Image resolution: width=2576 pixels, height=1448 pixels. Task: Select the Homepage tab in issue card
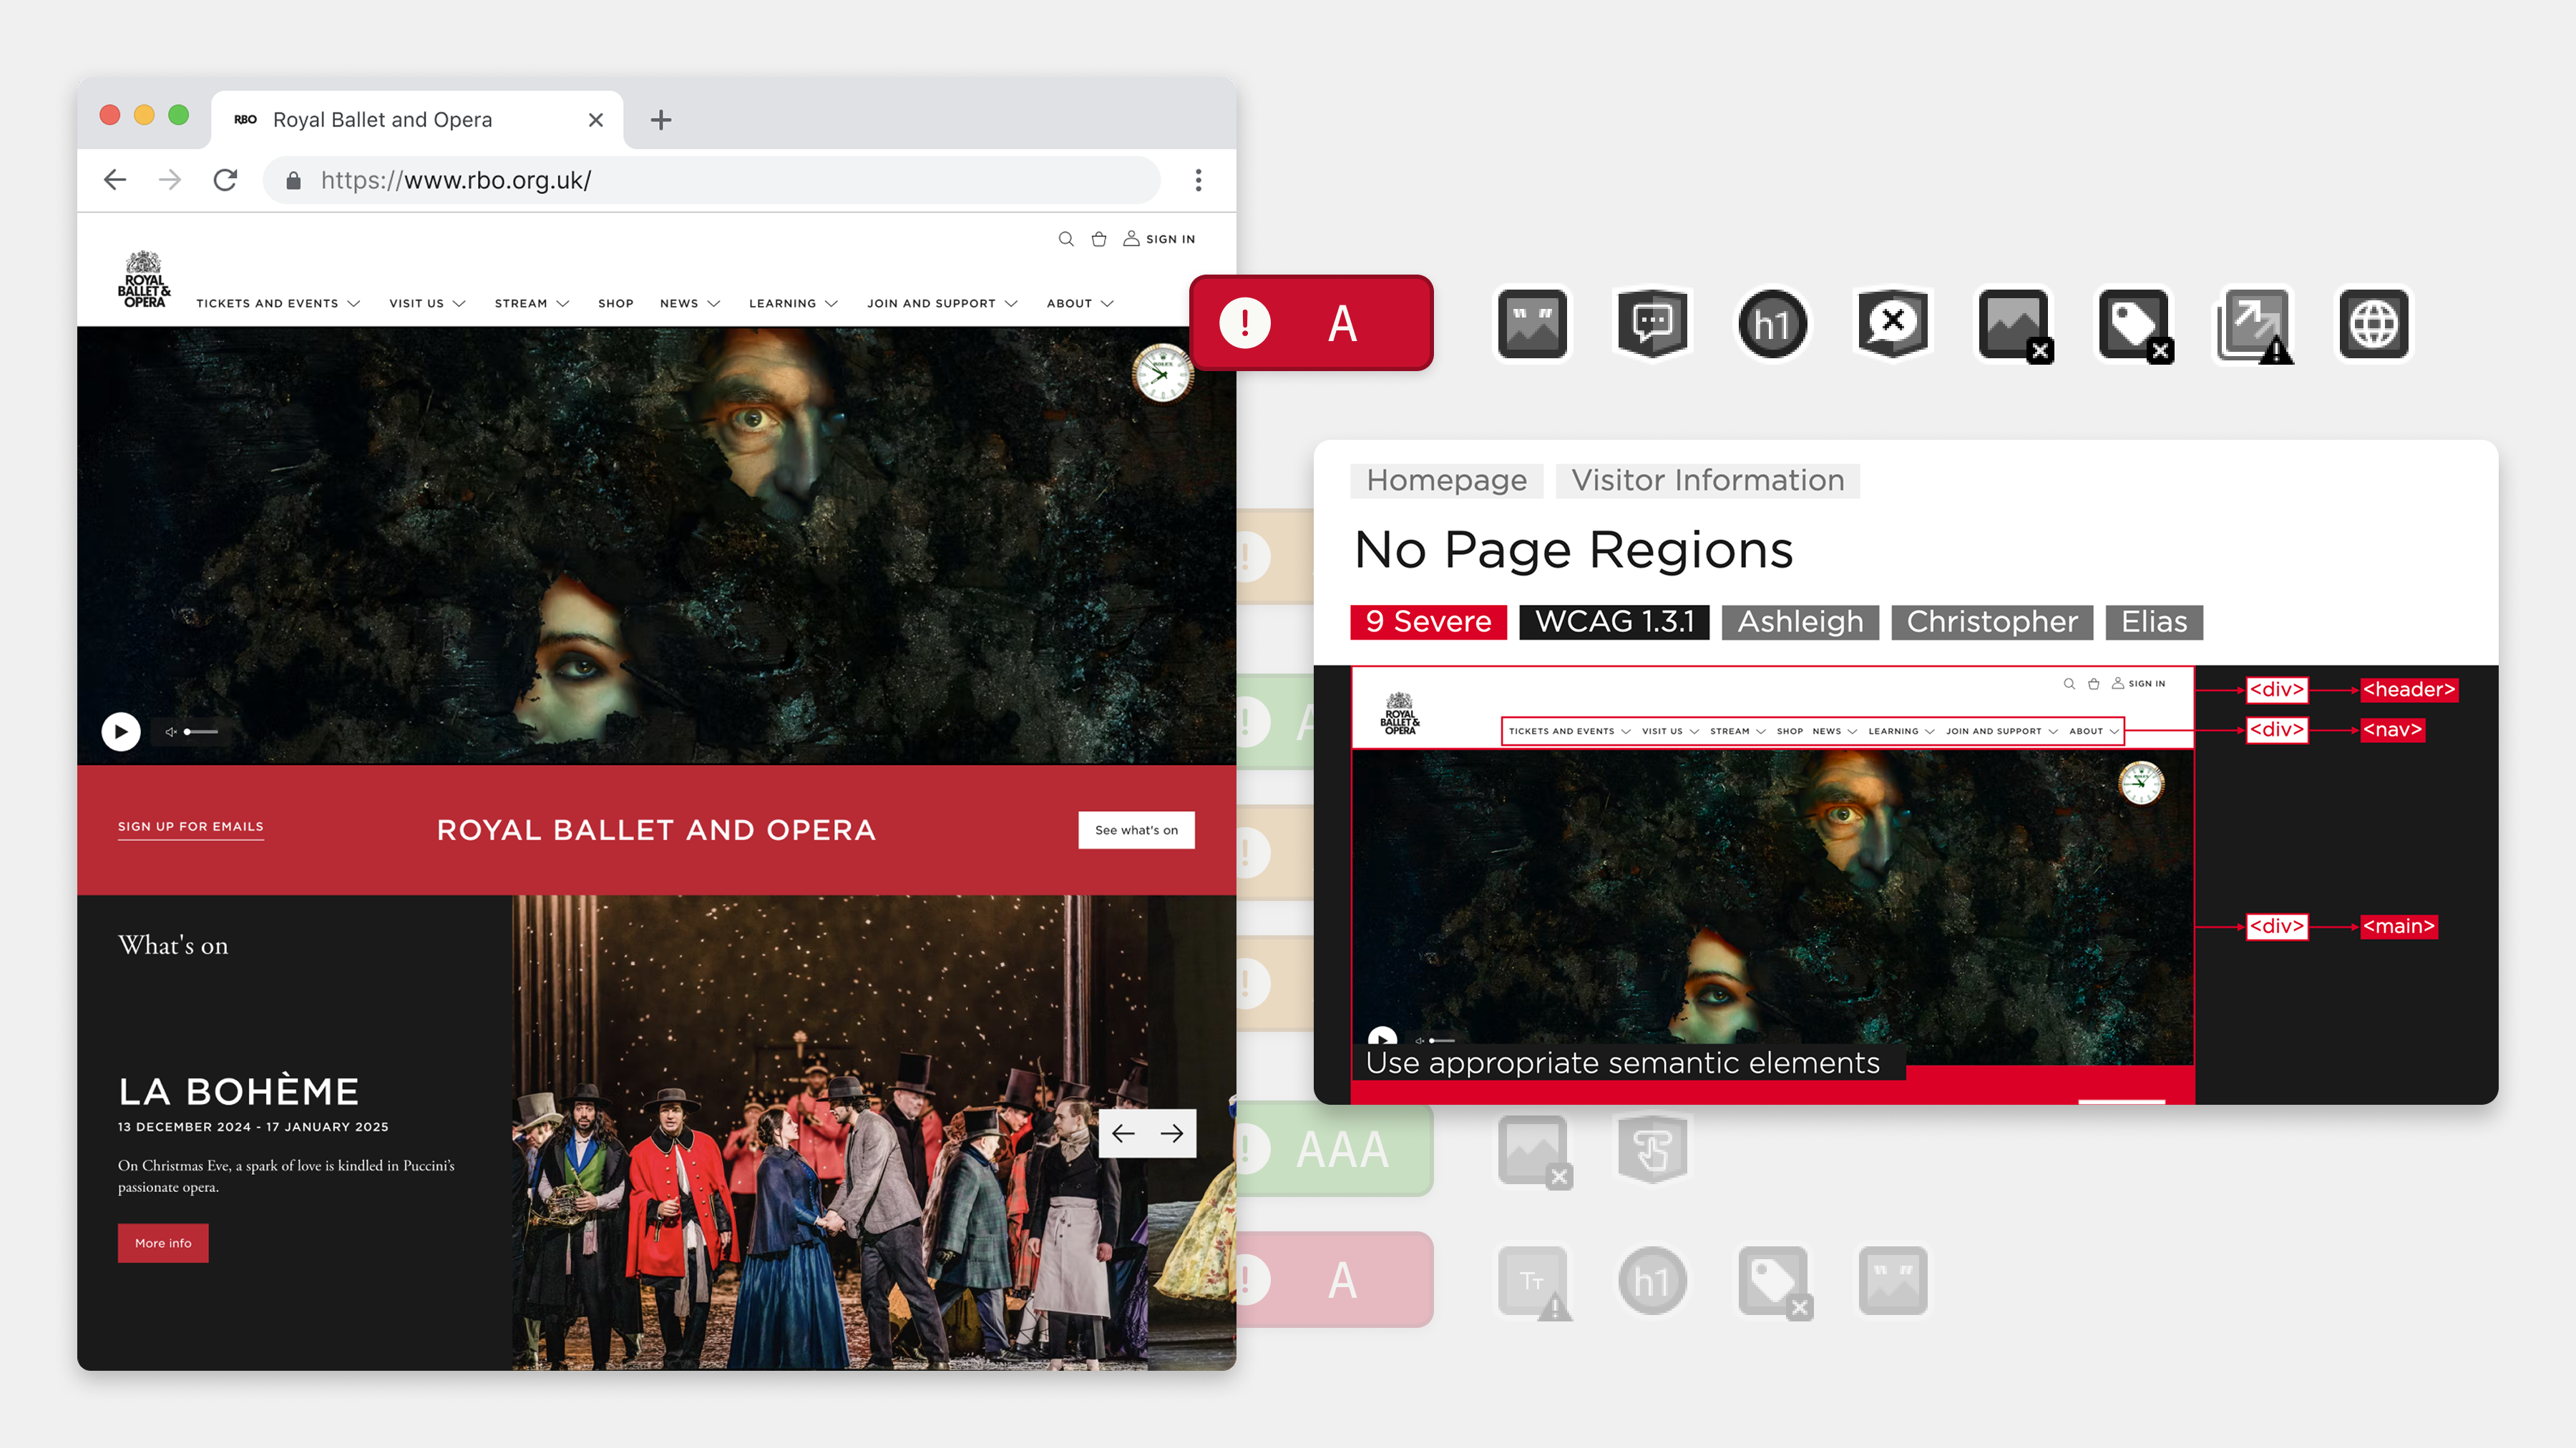tap(1446, 481)
